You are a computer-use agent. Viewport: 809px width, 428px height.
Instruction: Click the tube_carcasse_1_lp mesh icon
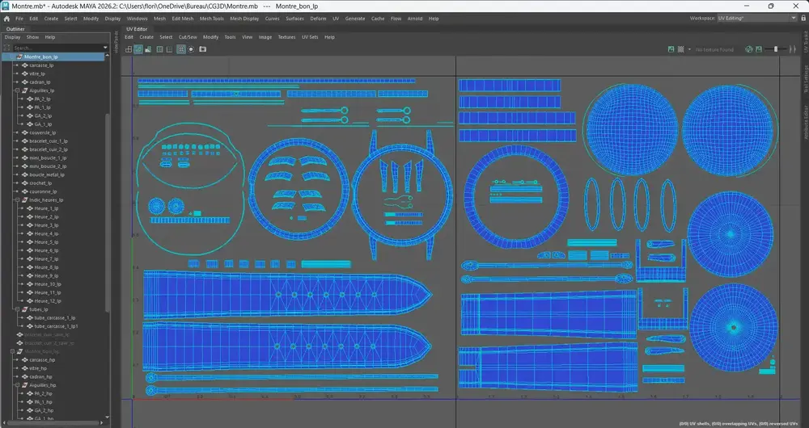coord(29,318)
